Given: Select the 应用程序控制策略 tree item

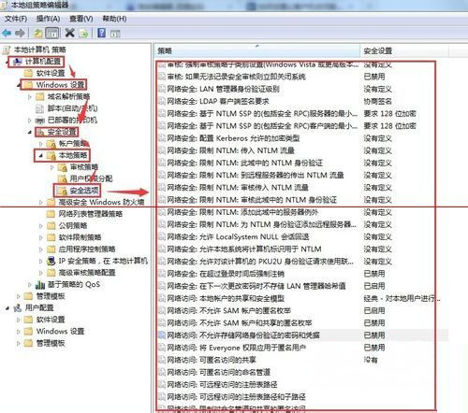Looking at the screenshot, I should pyautogui.click(x=87, y=249).
